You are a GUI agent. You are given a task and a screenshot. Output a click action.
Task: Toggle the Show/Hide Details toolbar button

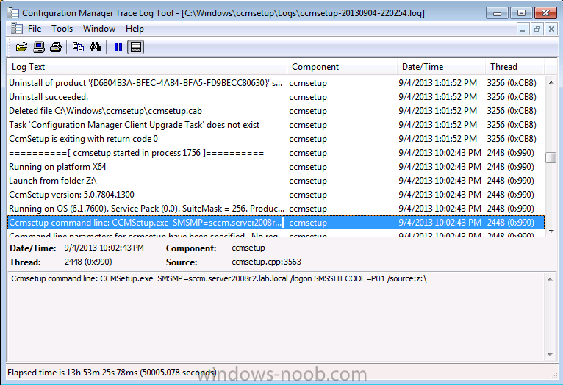point(136,47)
